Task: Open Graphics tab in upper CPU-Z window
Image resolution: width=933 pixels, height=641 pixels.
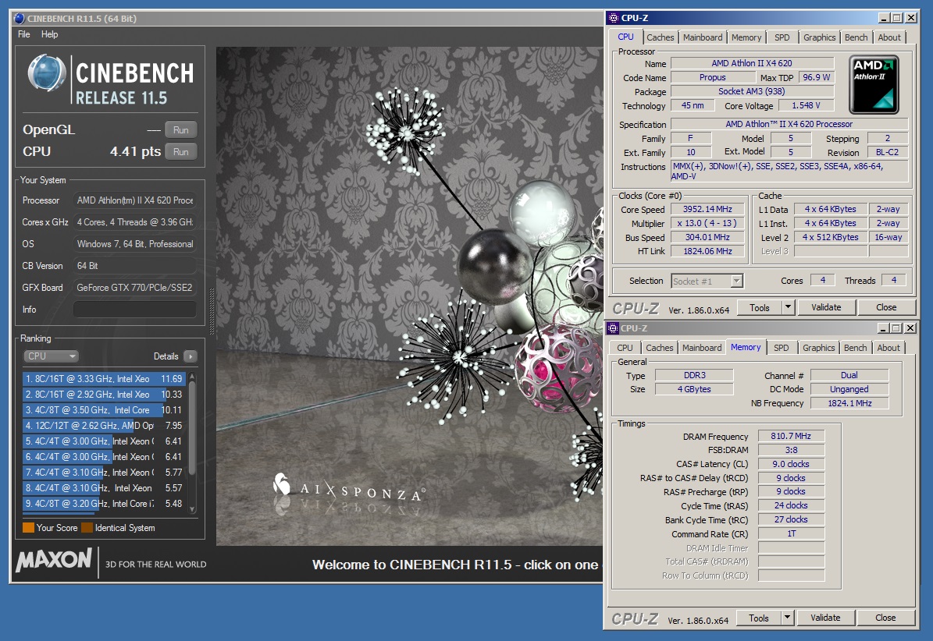Action: (819, 37)
